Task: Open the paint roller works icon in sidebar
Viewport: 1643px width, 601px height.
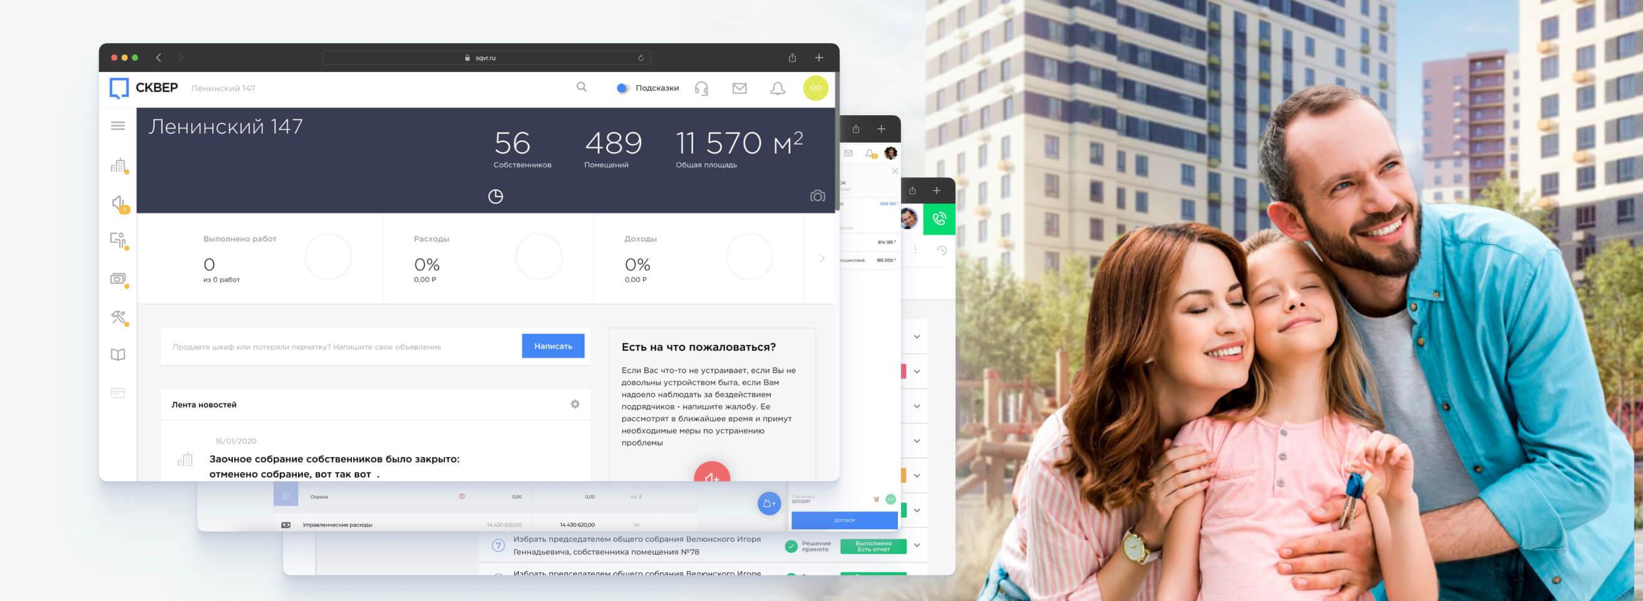Action: 118,241
